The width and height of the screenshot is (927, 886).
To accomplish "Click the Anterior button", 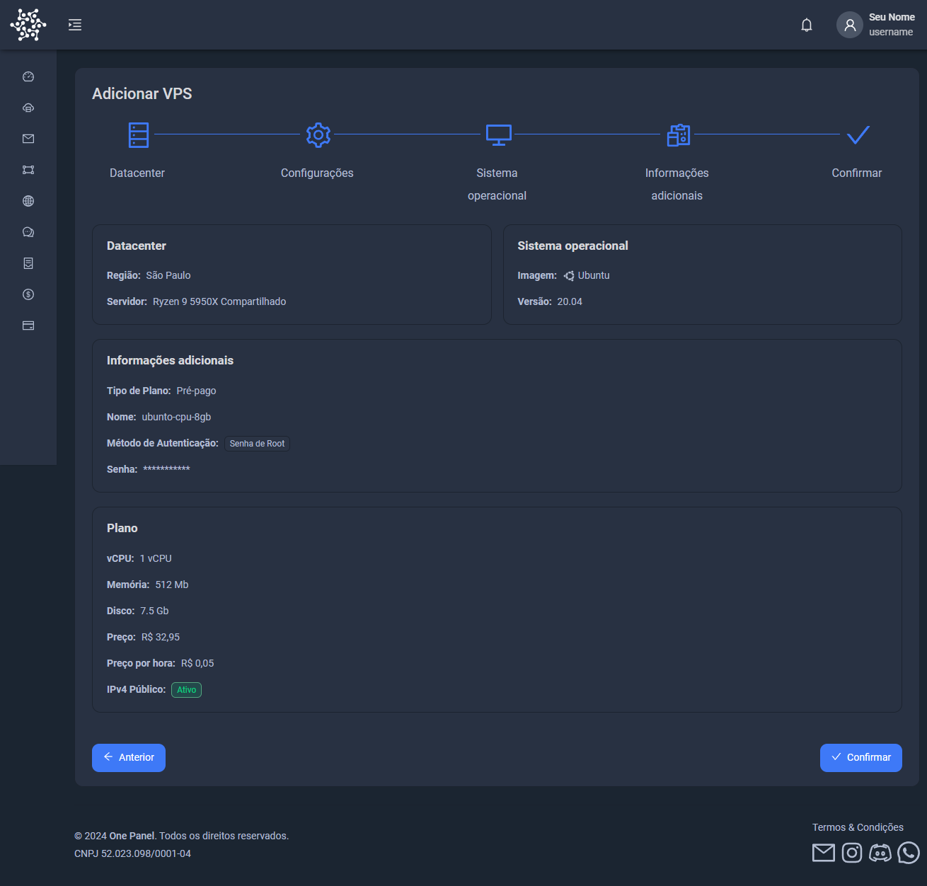I will click(129, 758).
